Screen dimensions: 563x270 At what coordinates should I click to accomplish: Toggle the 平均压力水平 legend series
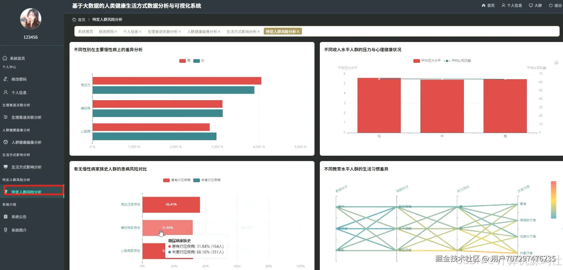[427, 61]
